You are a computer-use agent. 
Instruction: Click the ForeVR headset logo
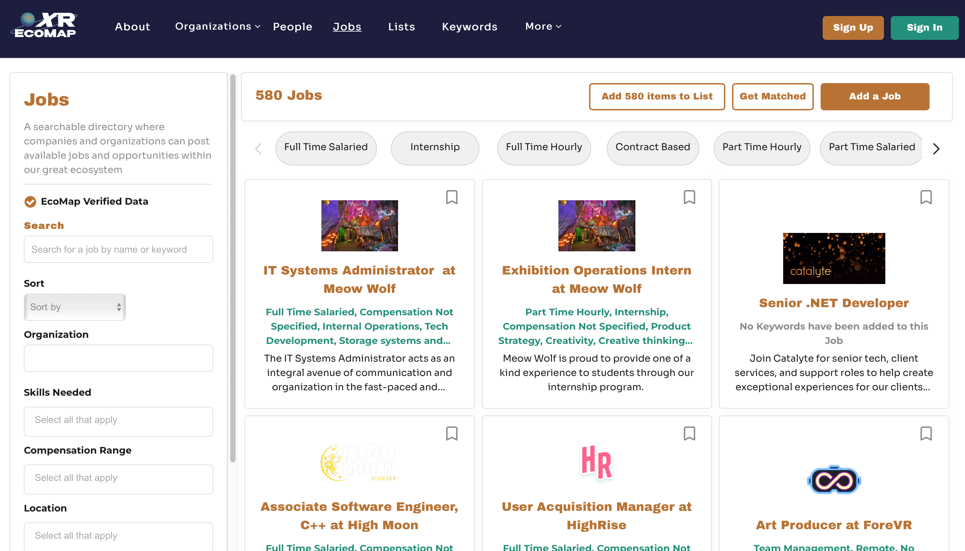[834, 480]
